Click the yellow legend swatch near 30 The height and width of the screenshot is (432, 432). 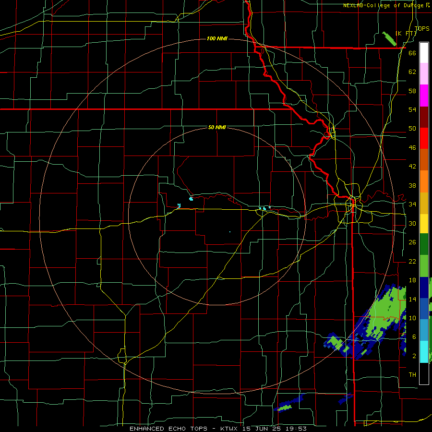(x=424, y=224)
